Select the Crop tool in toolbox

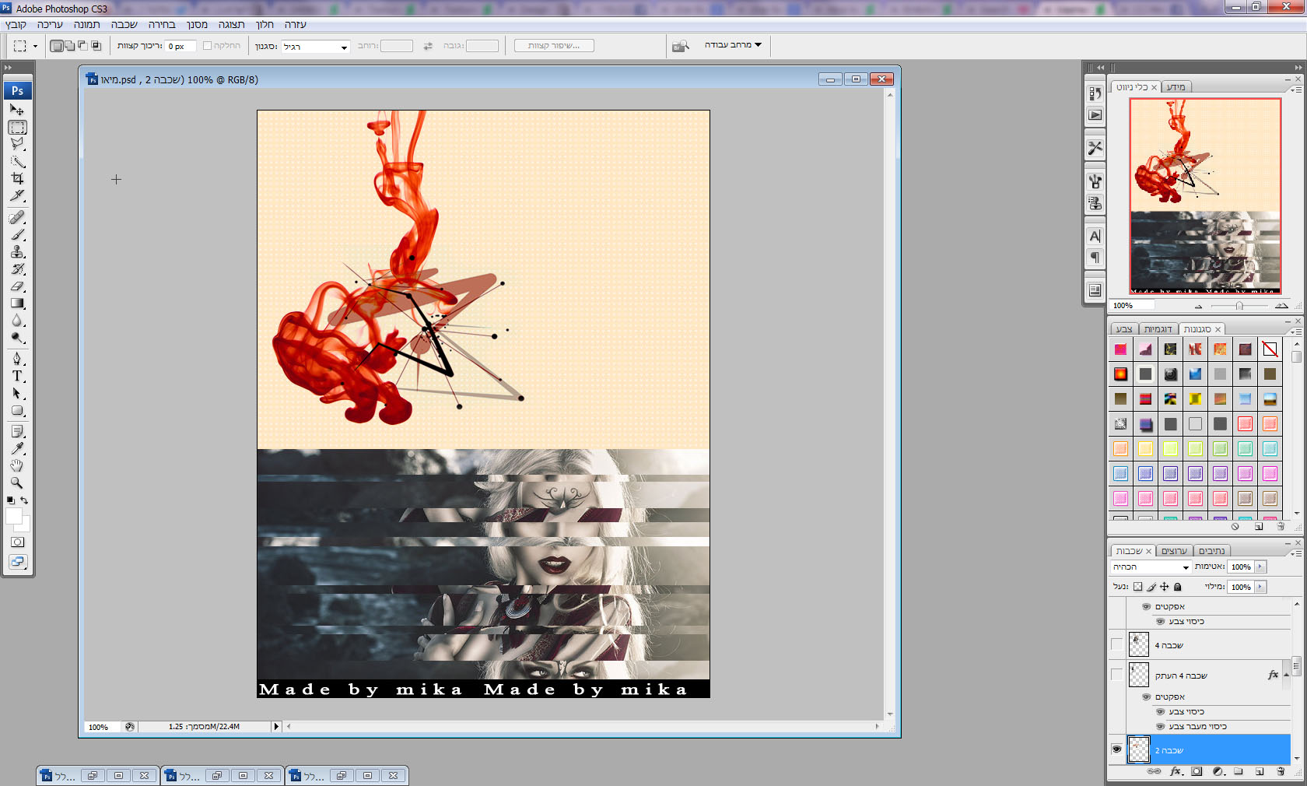point(17,178)
